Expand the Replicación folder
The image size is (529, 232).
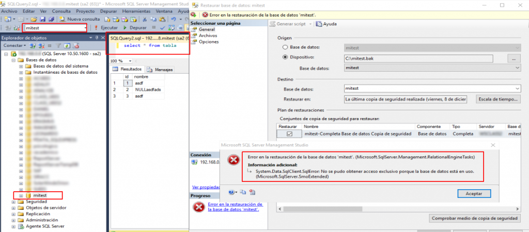[13, 214]
